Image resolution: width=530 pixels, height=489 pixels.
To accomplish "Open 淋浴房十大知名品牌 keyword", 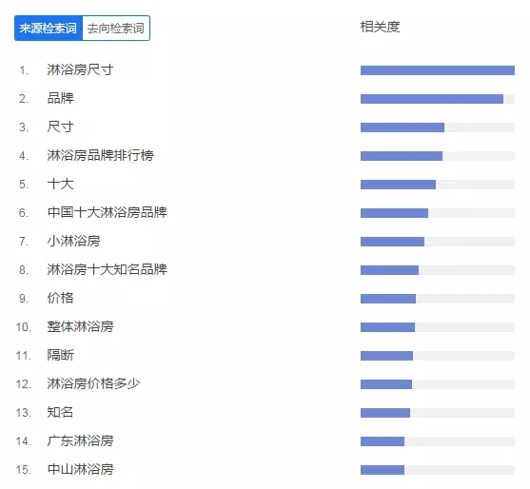I will click(x=107, y=269).
